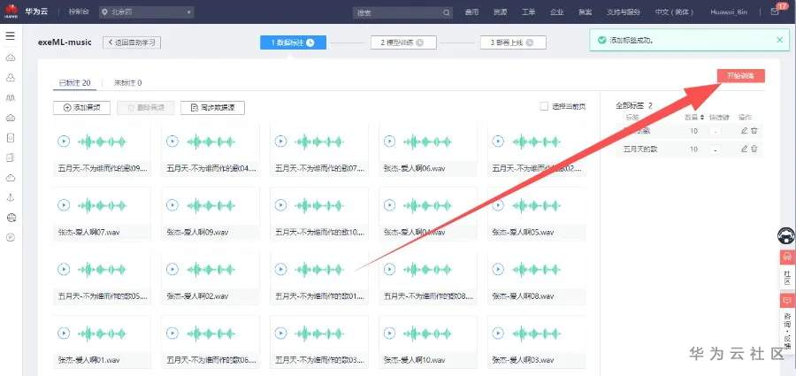The image size is (796, 376).
Task: Click 返回自动学习 back button
Action: pos(132,42)
